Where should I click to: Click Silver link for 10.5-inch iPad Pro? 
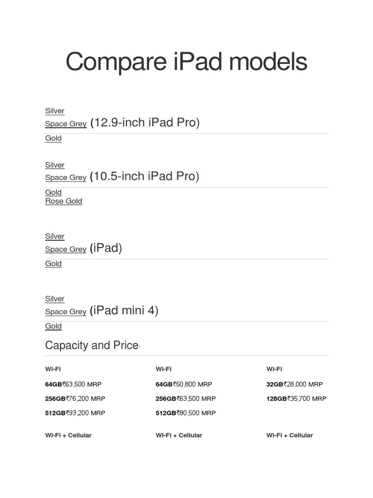[x=54, y=165]
